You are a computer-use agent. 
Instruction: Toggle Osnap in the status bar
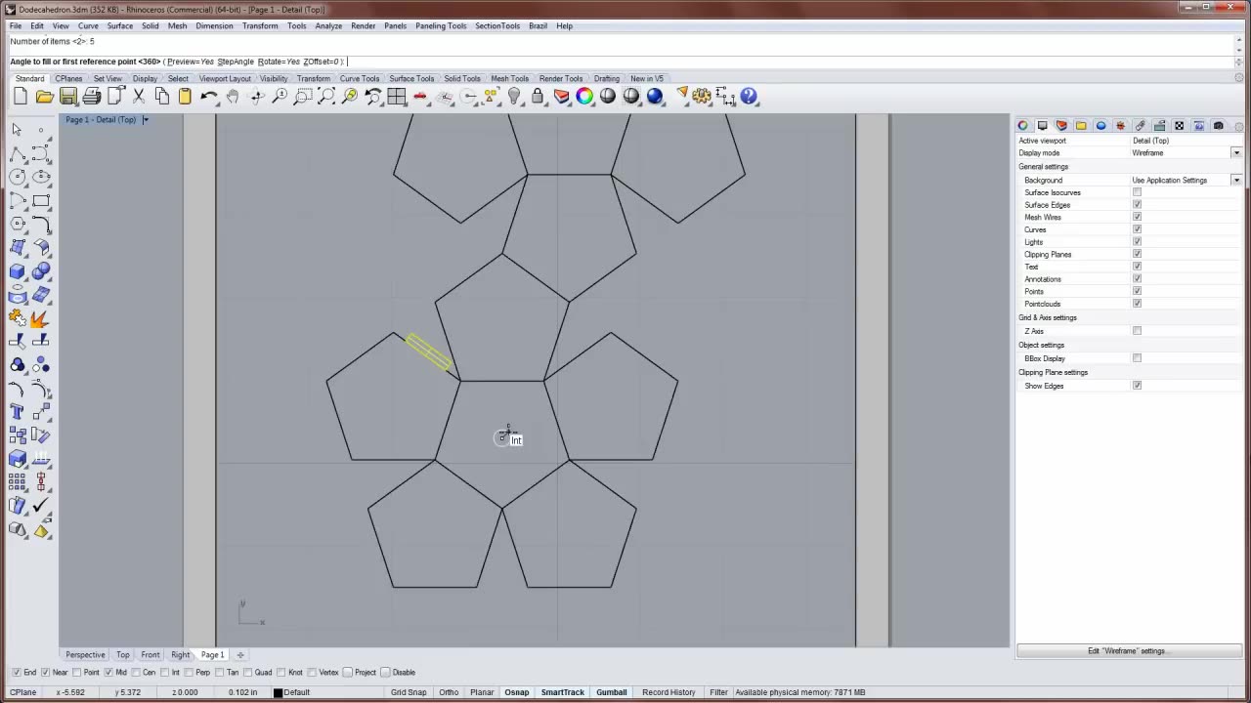click(x=516, y=692)
